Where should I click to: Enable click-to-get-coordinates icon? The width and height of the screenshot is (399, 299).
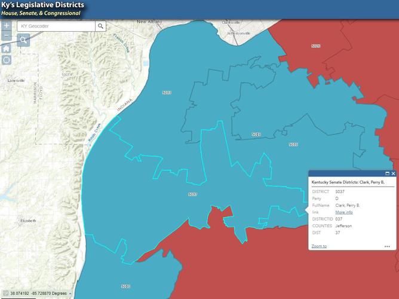click(x=5, y=294)
